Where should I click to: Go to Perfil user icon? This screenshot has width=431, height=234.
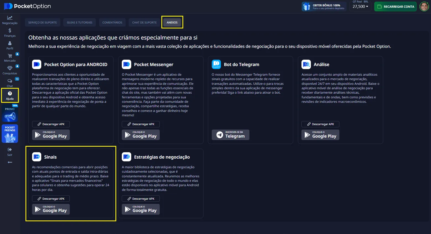click(x=10, y=43)
